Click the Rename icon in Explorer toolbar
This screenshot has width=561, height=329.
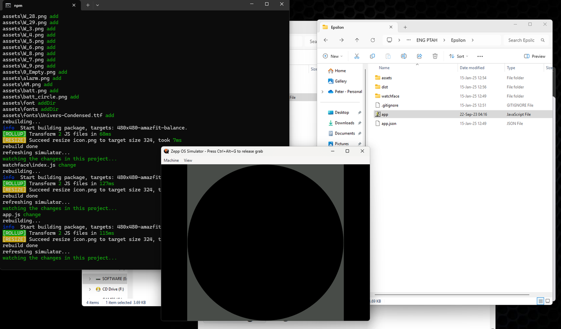click(404, 56)
